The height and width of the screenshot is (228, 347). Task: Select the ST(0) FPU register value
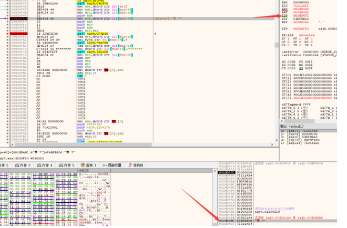pos(312,75)
